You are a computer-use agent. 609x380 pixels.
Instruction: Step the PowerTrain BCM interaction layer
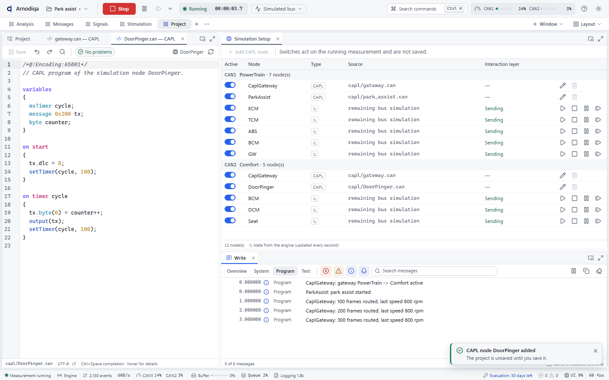(x=598, y=142)
